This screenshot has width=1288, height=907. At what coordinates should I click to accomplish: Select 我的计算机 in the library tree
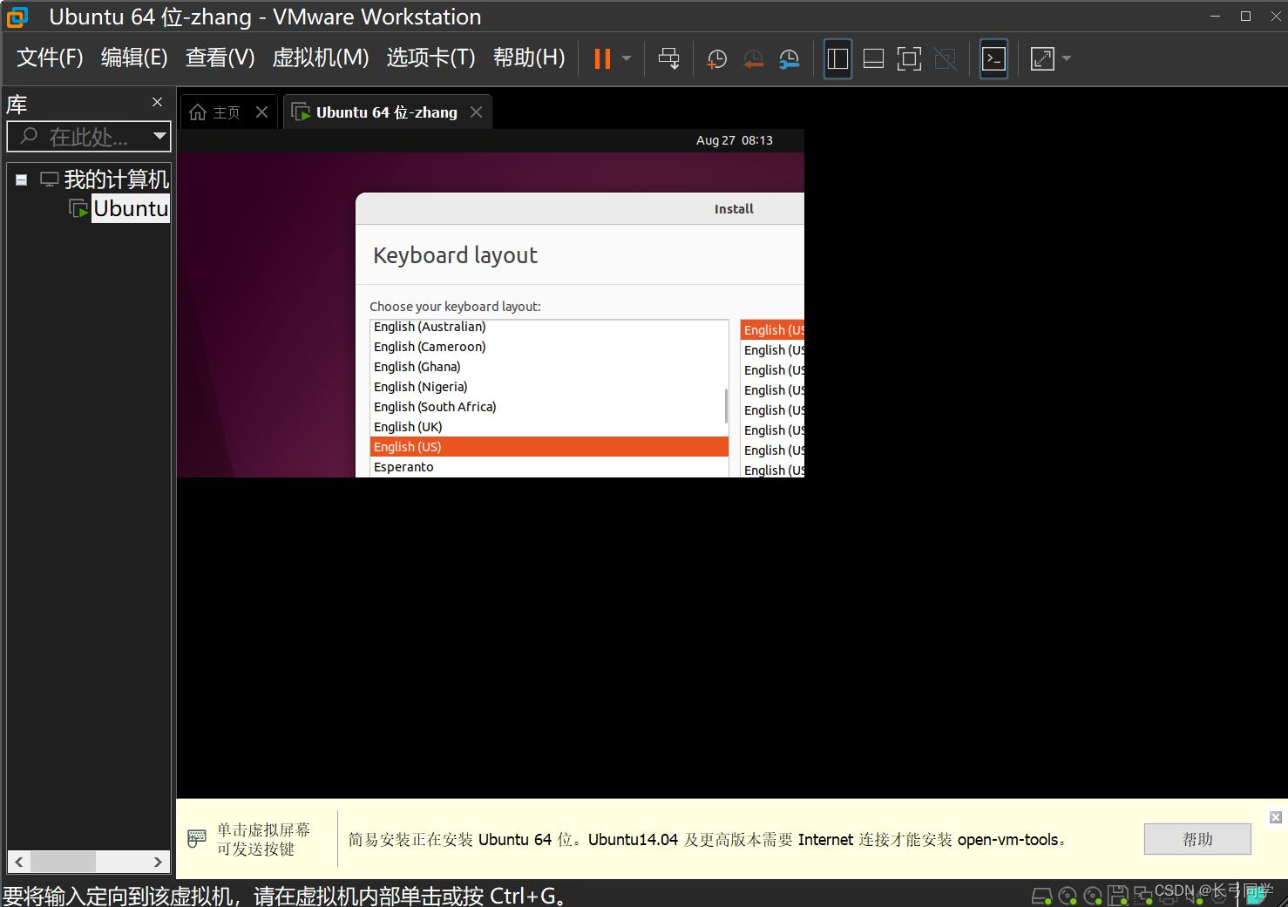click(116, 179)
